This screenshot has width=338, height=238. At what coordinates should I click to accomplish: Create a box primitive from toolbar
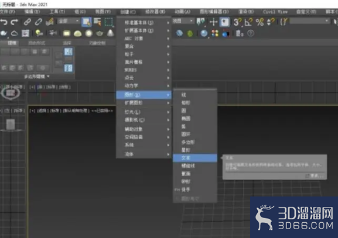(67, 33)
